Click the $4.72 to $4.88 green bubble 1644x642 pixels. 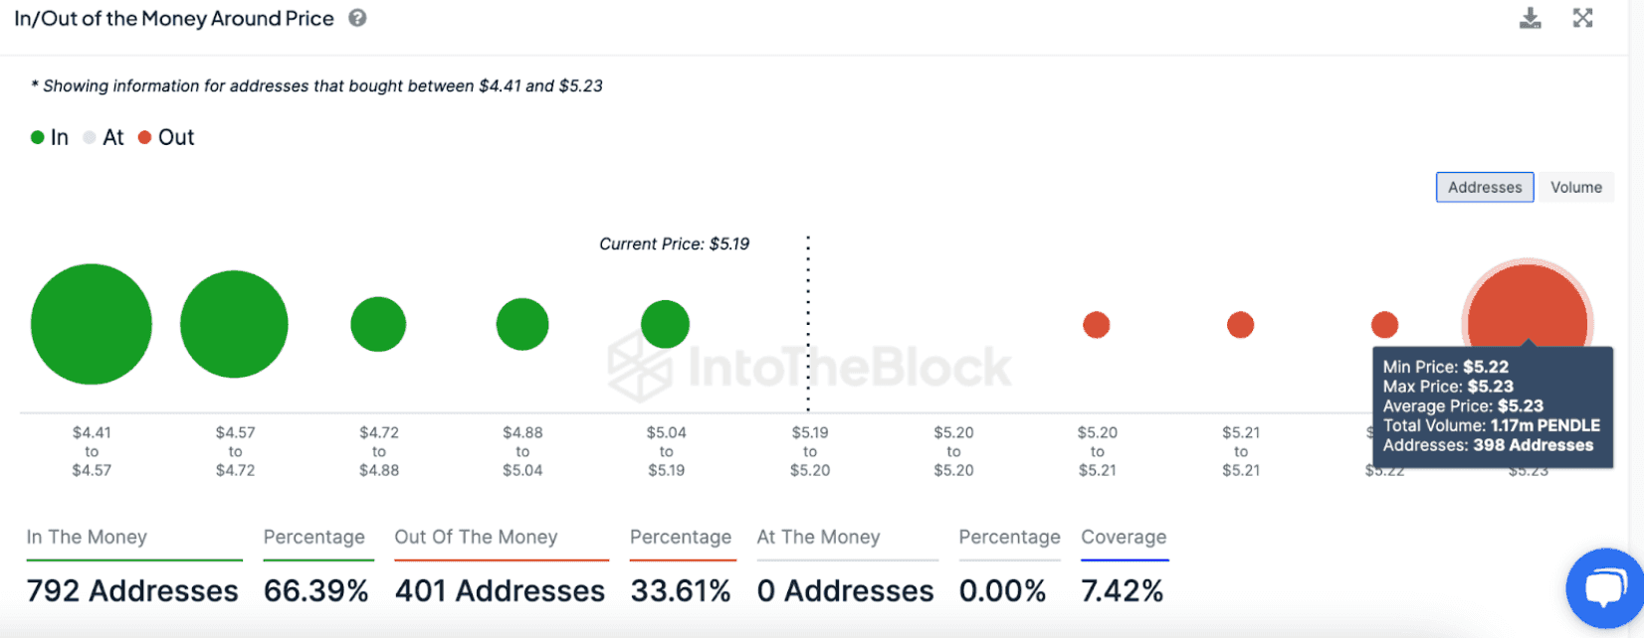(378, 324)
